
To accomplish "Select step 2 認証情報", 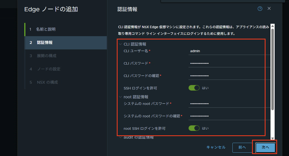I will coord(66,43).
